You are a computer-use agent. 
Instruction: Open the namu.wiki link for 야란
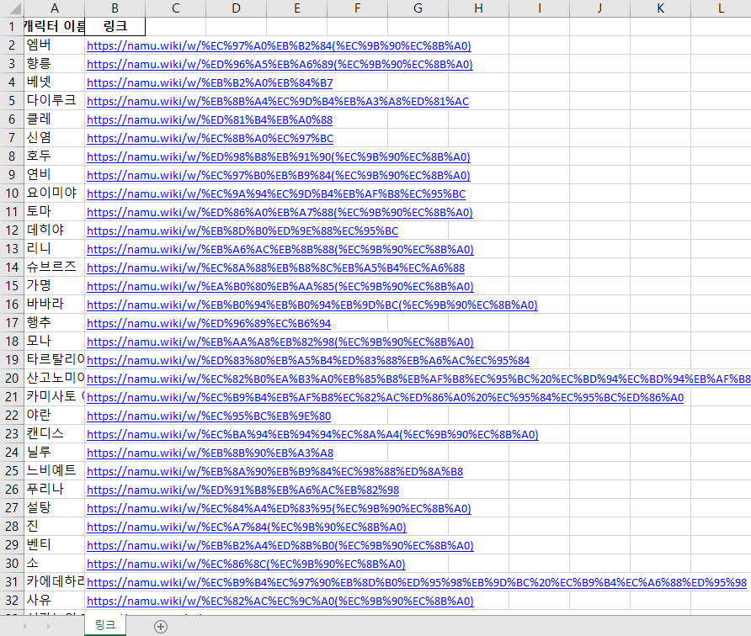[x=209, y=416]
